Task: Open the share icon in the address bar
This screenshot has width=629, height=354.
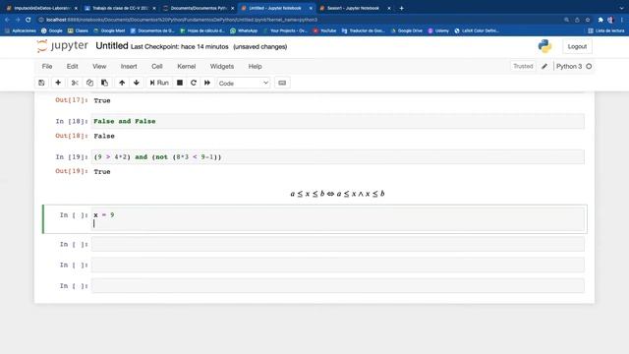Action: pyautogui.click(x=577, y=20)
